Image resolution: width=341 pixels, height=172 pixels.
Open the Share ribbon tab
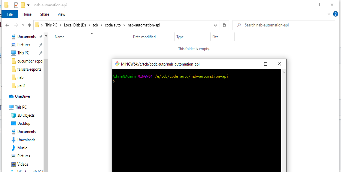[44, 14]
